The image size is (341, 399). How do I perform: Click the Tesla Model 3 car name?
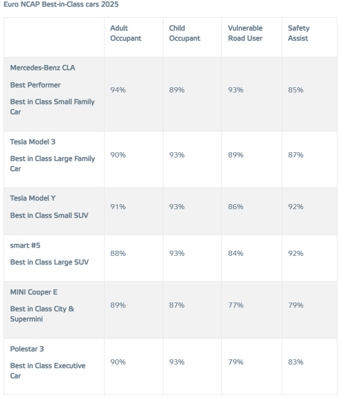pyautogui.click(x=33, y=142)
